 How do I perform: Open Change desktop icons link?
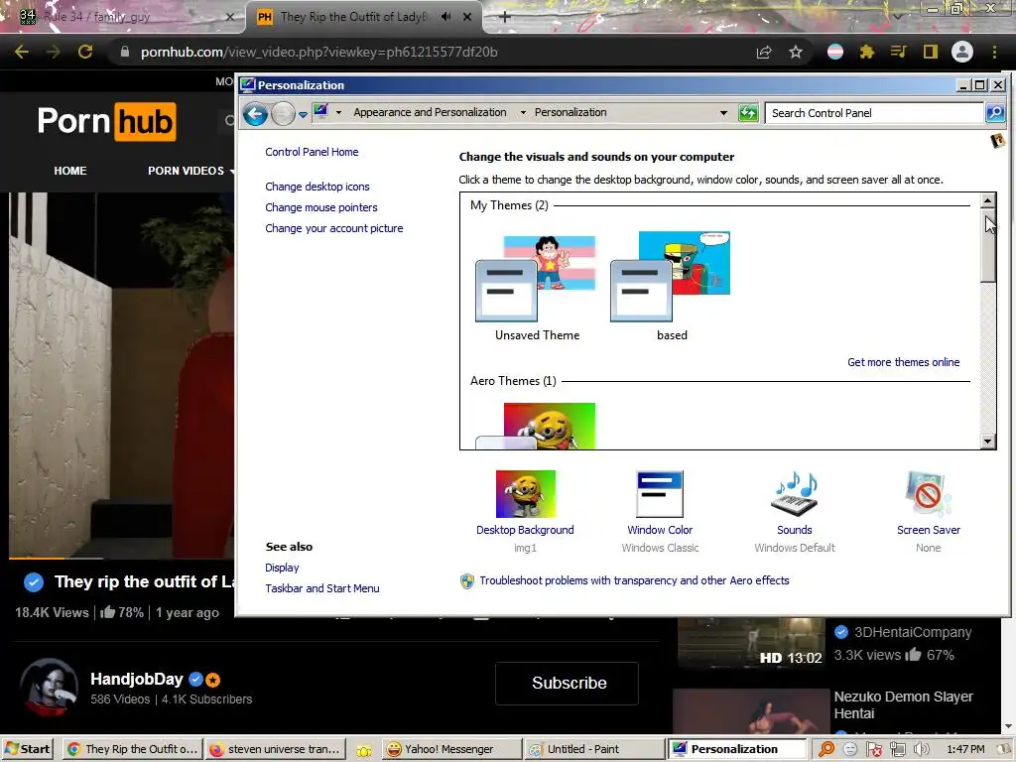[x=317, y=187]
